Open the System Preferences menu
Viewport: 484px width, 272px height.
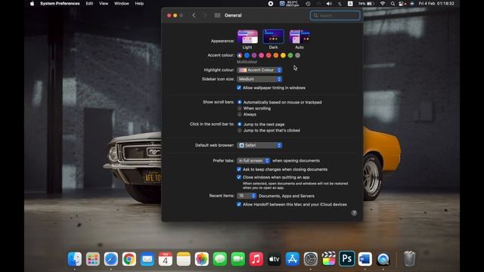(x=60, y=4)
